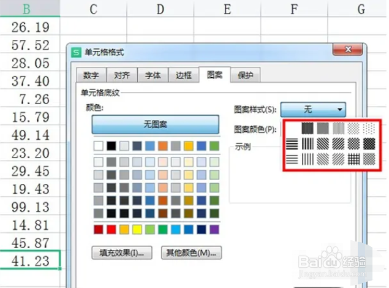Screen dimensions: 389x288
Task: Click the cell containing 37.40
Action: pos(30,80)
